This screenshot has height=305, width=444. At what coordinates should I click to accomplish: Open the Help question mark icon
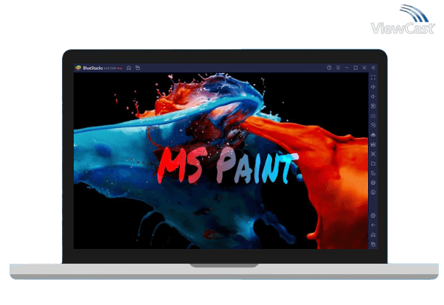point(329,68)
